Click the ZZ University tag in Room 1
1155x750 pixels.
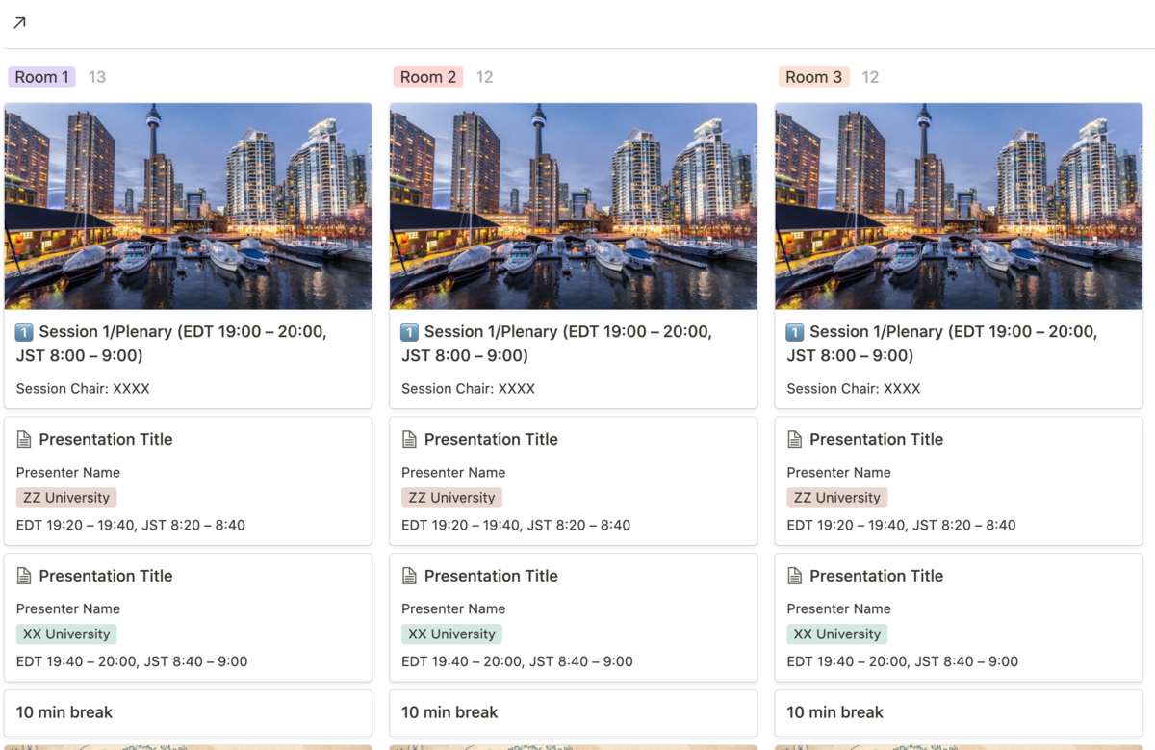(66, 498)
